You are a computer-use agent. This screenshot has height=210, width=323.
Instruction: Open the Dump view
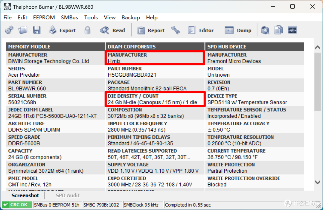[x=238, y=30]
